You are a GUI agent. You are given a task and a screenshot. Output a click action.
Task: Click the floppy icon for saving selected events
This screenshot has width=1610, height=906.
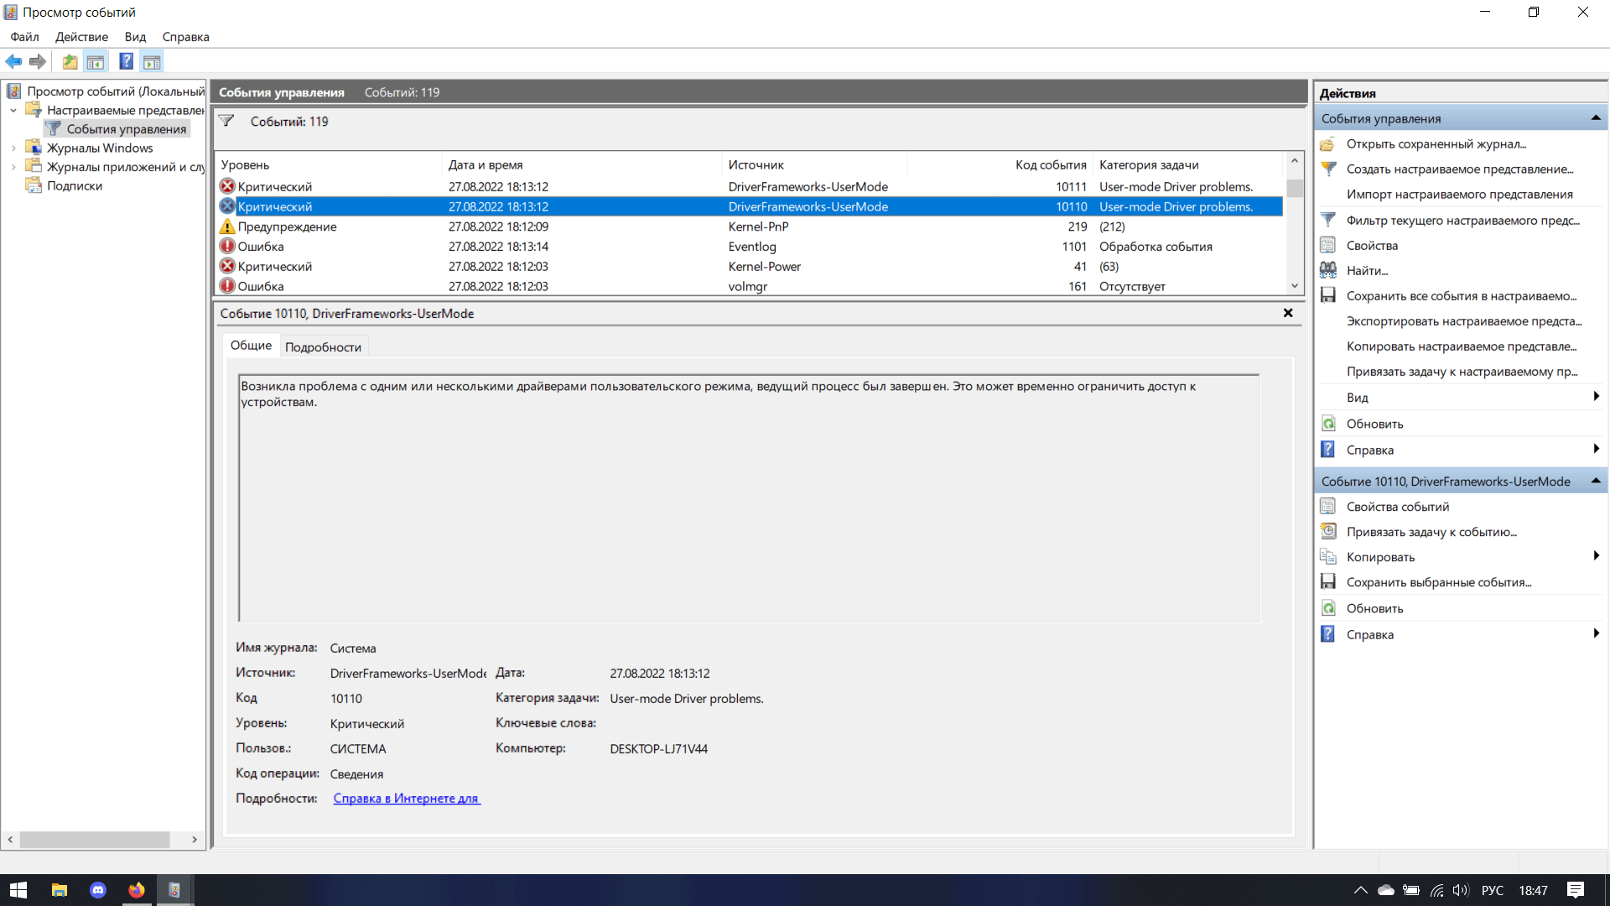click(1328, 582)
